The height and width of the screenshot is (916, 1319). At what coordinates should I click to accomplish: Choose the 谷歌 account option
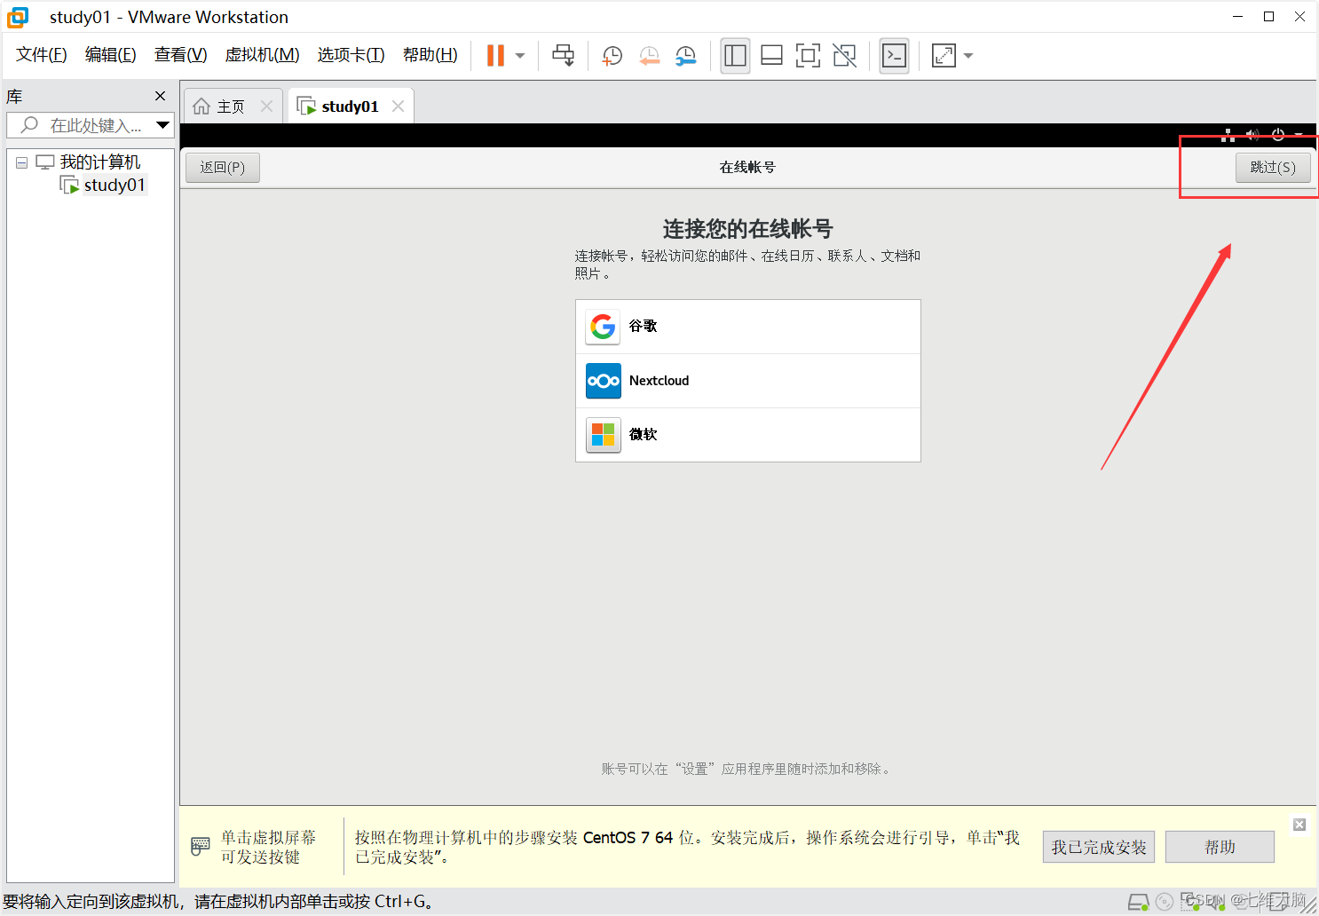[748, 327]
